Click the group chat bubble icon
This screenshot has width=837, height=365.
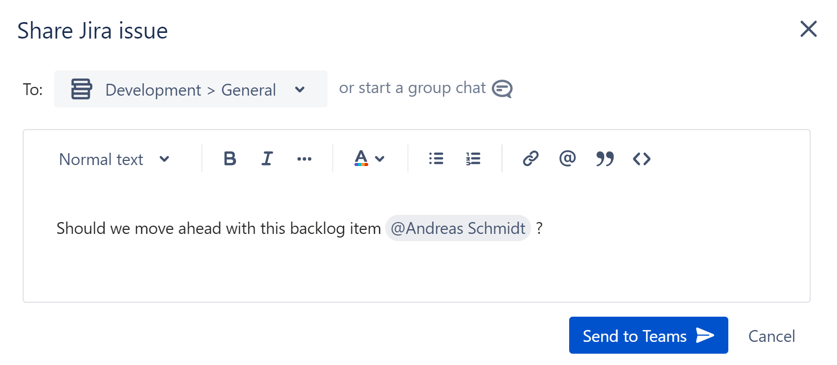click(x=502, y=89)
